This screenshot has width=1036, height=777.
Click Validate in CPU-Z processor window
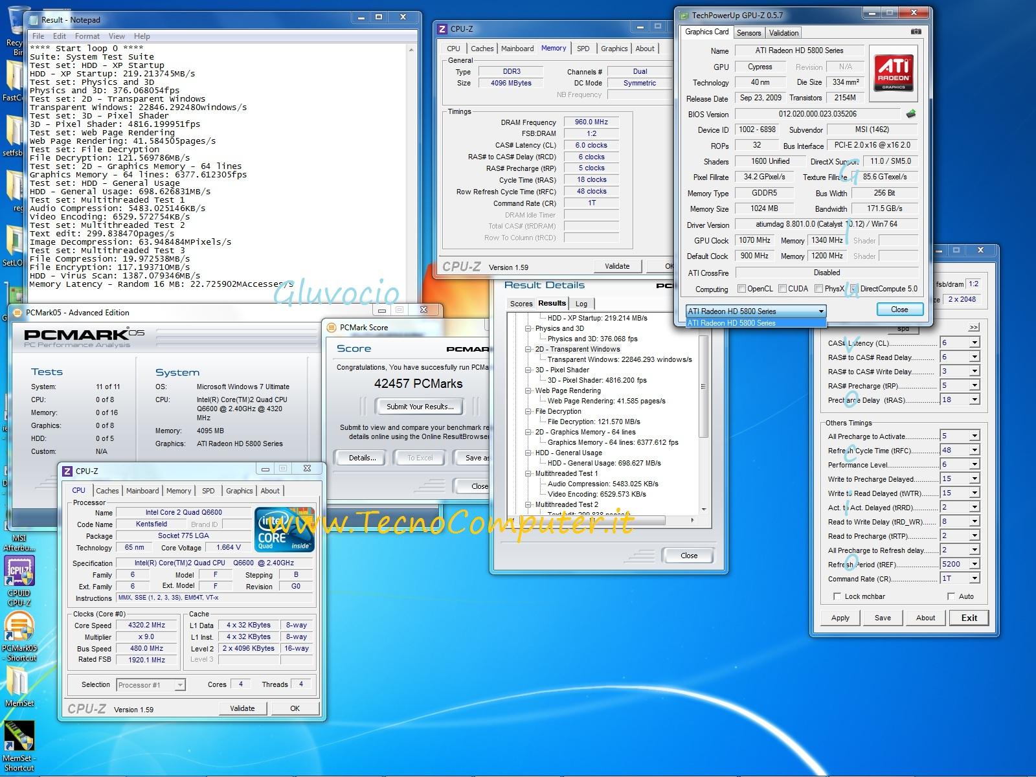pyautogui.click(x=242, y=708)
